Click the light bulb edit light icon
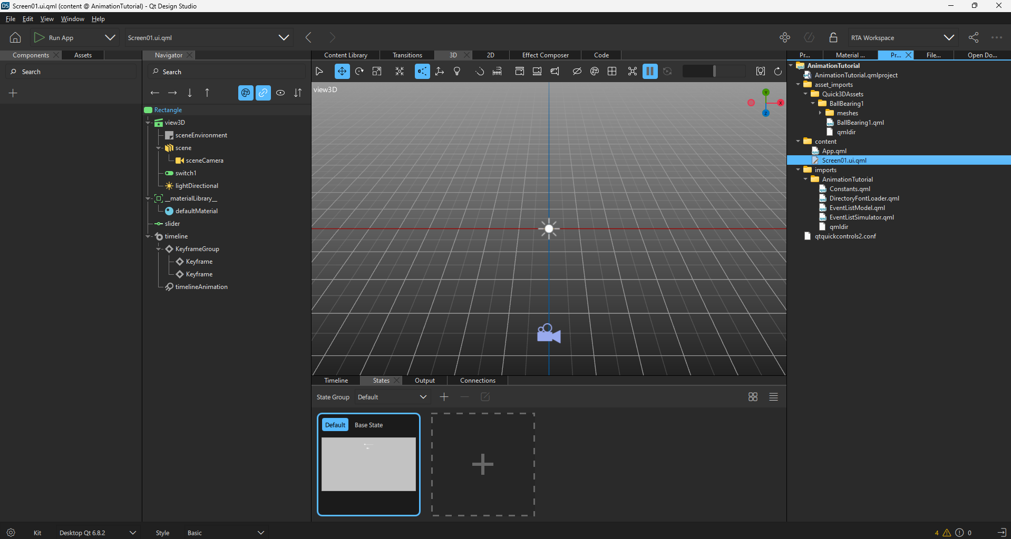Screen dimensions: 1011x539 457,72
